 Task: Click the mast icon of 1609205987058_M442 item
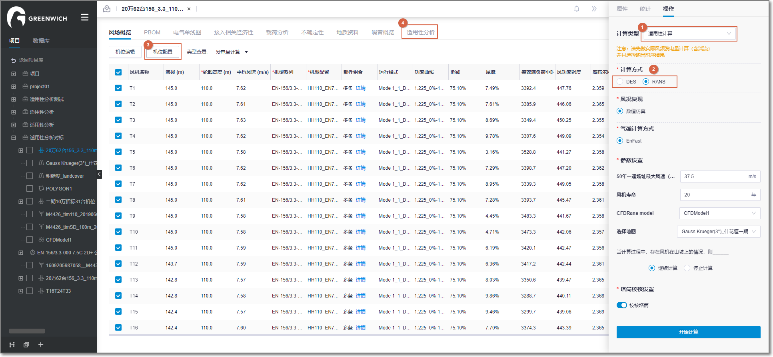point(41,266)
